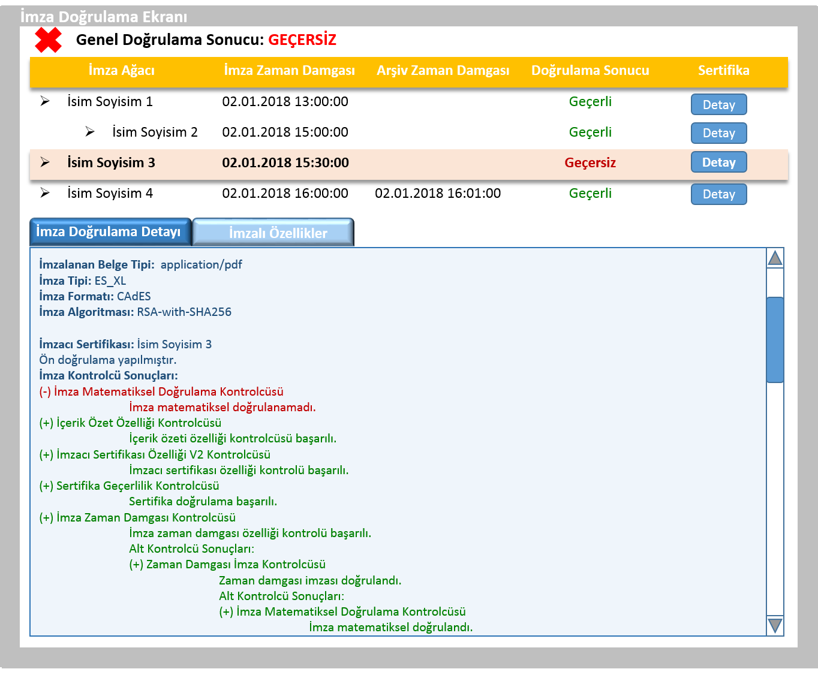Open the second Detay button from the top
The image size is (818, 675).
coord(718,133)
